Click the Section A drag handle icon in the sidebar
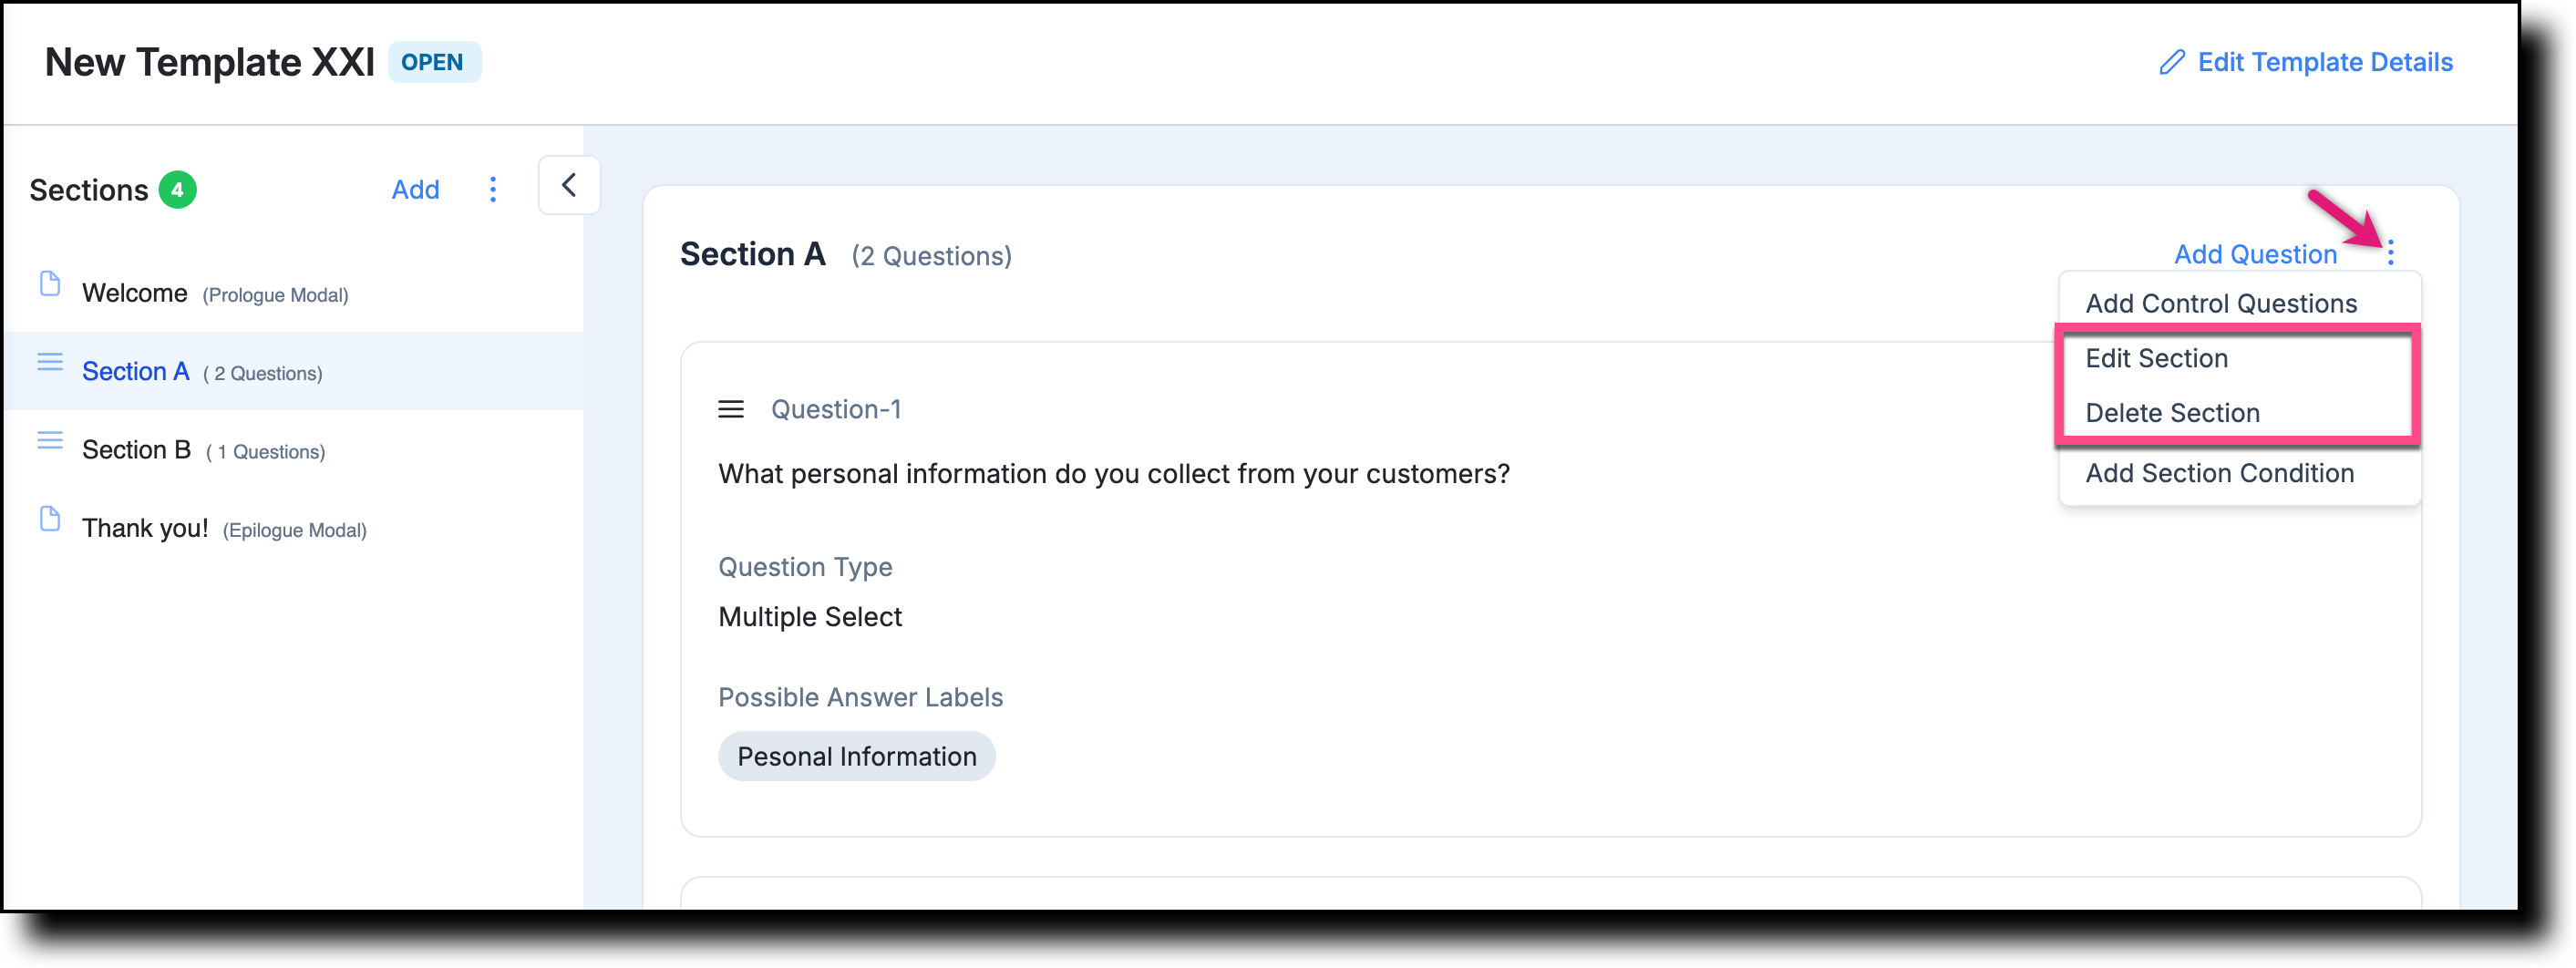2576x968 pixels. (x=50, y=362)
